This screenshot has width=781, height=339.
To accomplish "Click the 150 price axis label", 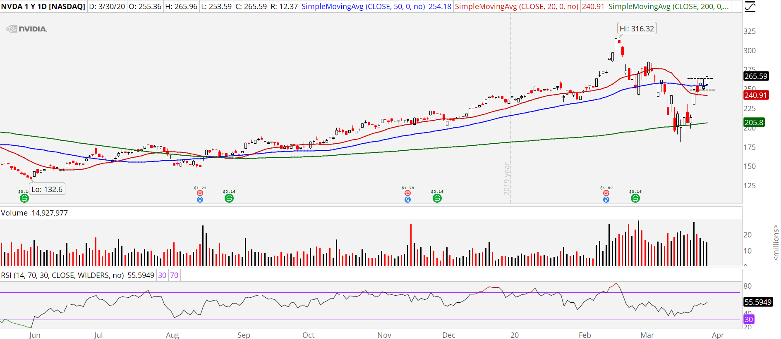I will click(750, 166).
